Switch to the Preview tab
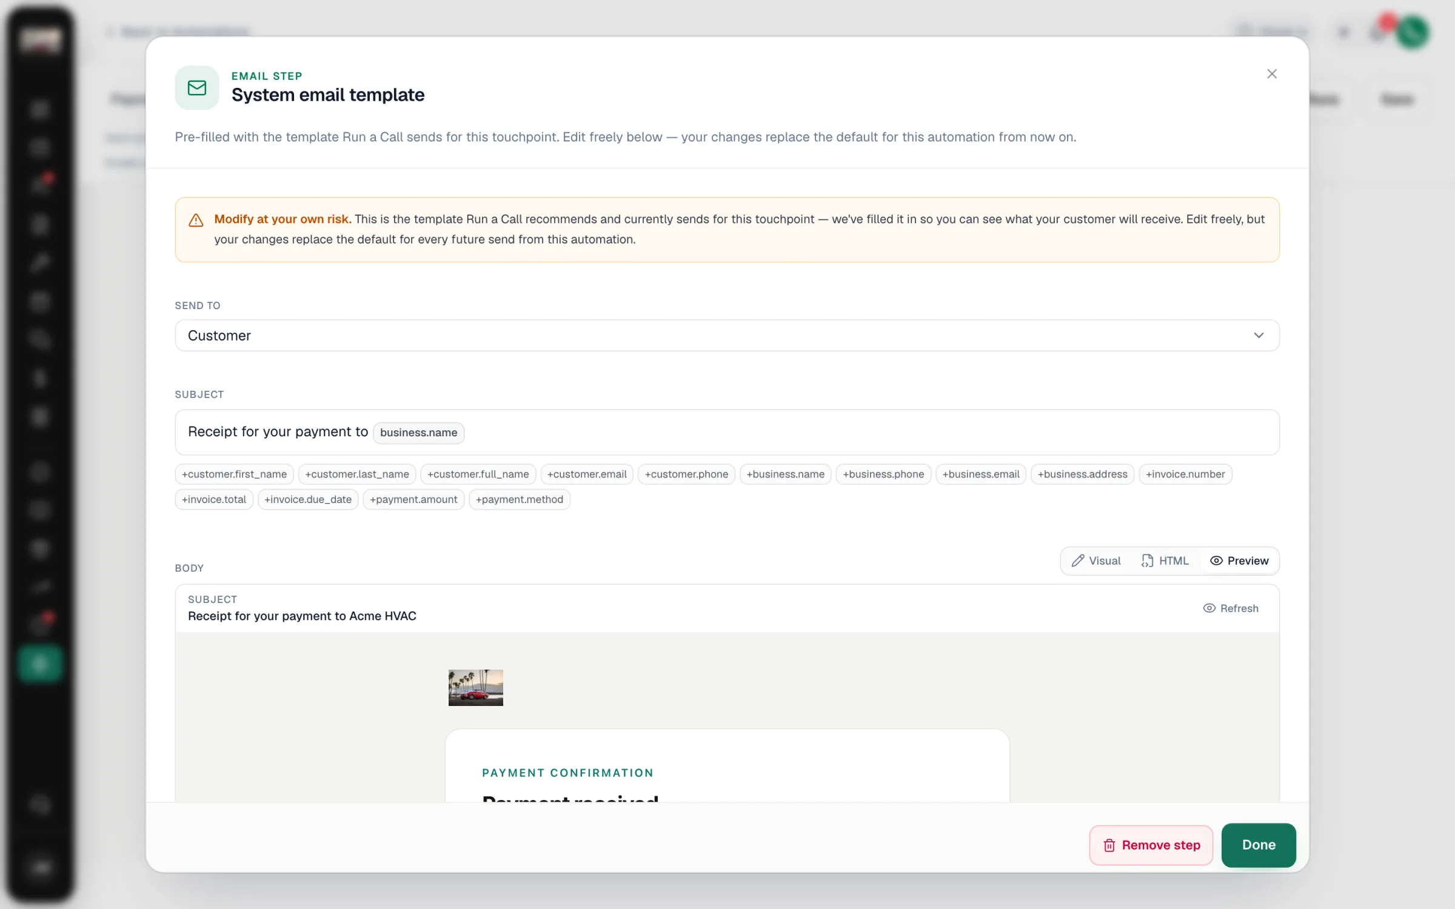Image resolution: width=1455 pixels, height=909 pixels. click(x=1239, y=561)
